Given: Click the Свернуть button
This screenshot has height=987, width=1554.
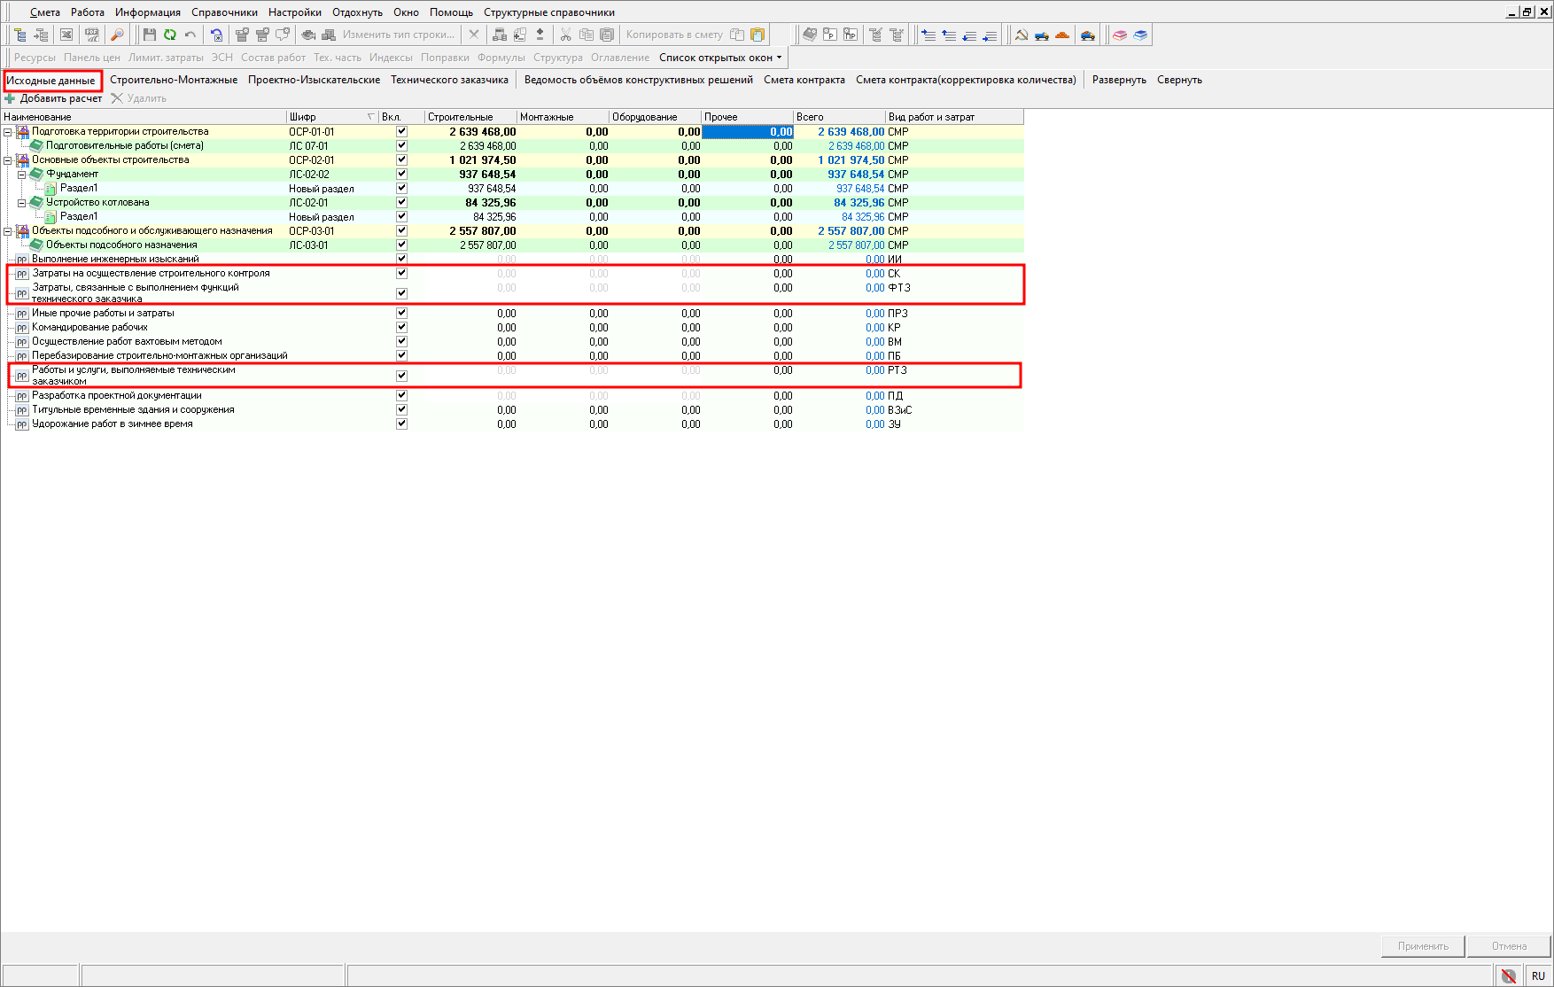Looking at the screenshot, I should 1179,80.
